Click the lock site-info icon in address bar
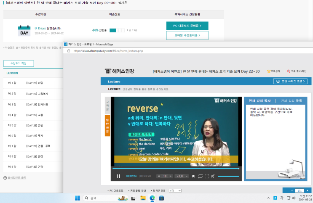 tap(69, 51)
